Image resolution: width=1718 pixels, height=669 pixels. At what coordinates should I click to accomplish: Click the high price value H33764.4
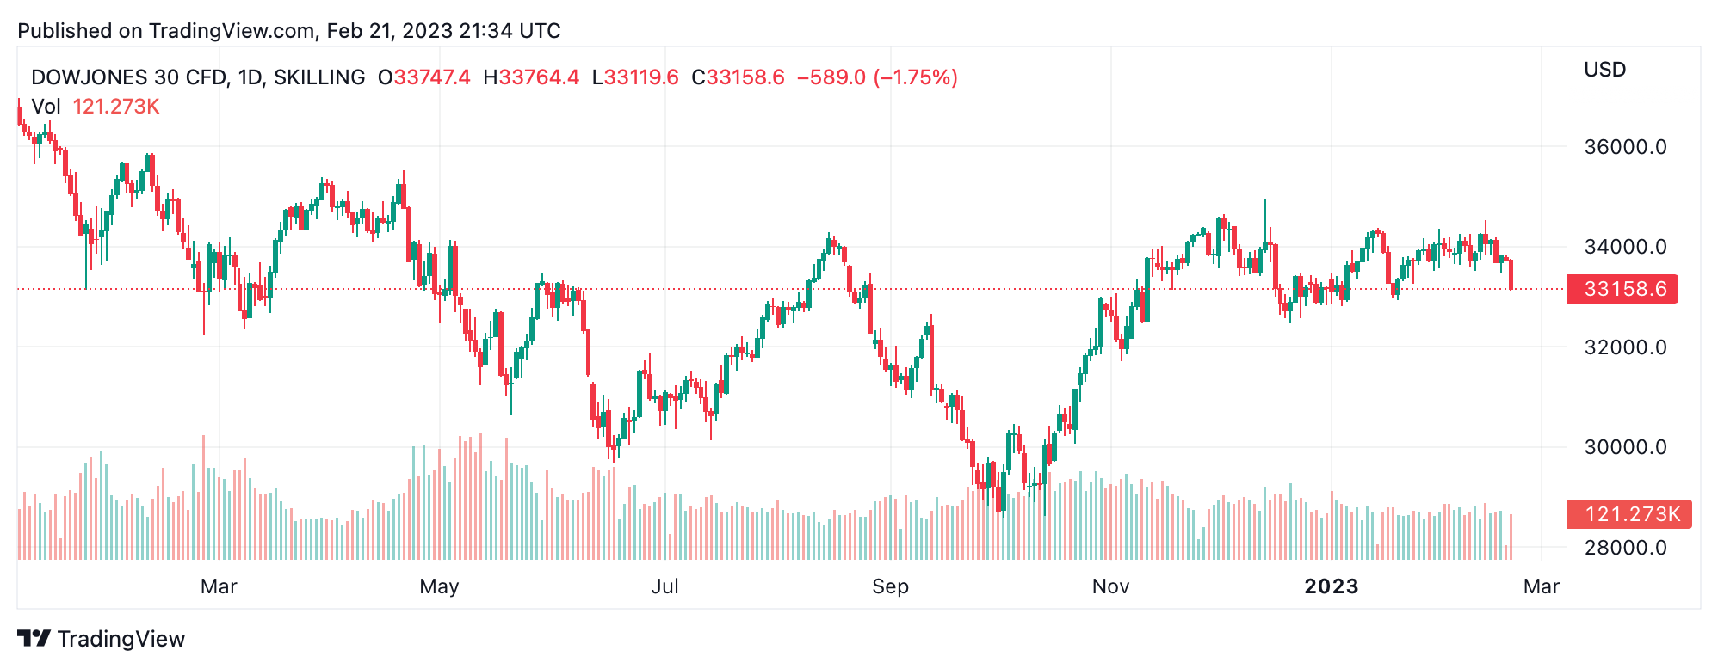[531, 77]
